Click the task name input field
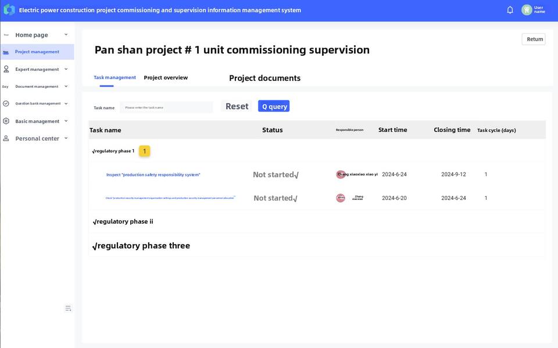Viewport: 558px width, 348px height. pyautogui.click(x=167, y=107)
